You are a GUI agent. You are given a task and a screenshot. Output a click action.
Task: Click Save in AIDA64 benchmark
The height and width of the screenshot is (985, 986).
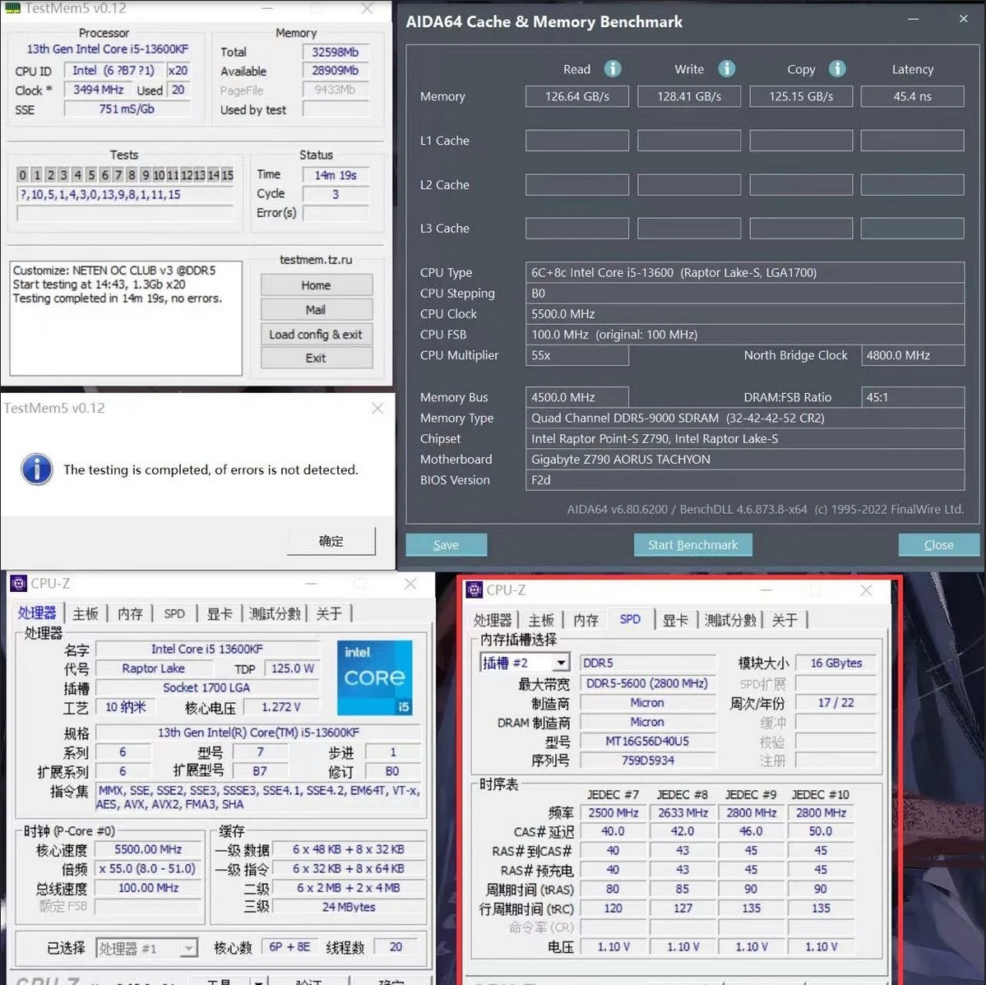point(446,545)
